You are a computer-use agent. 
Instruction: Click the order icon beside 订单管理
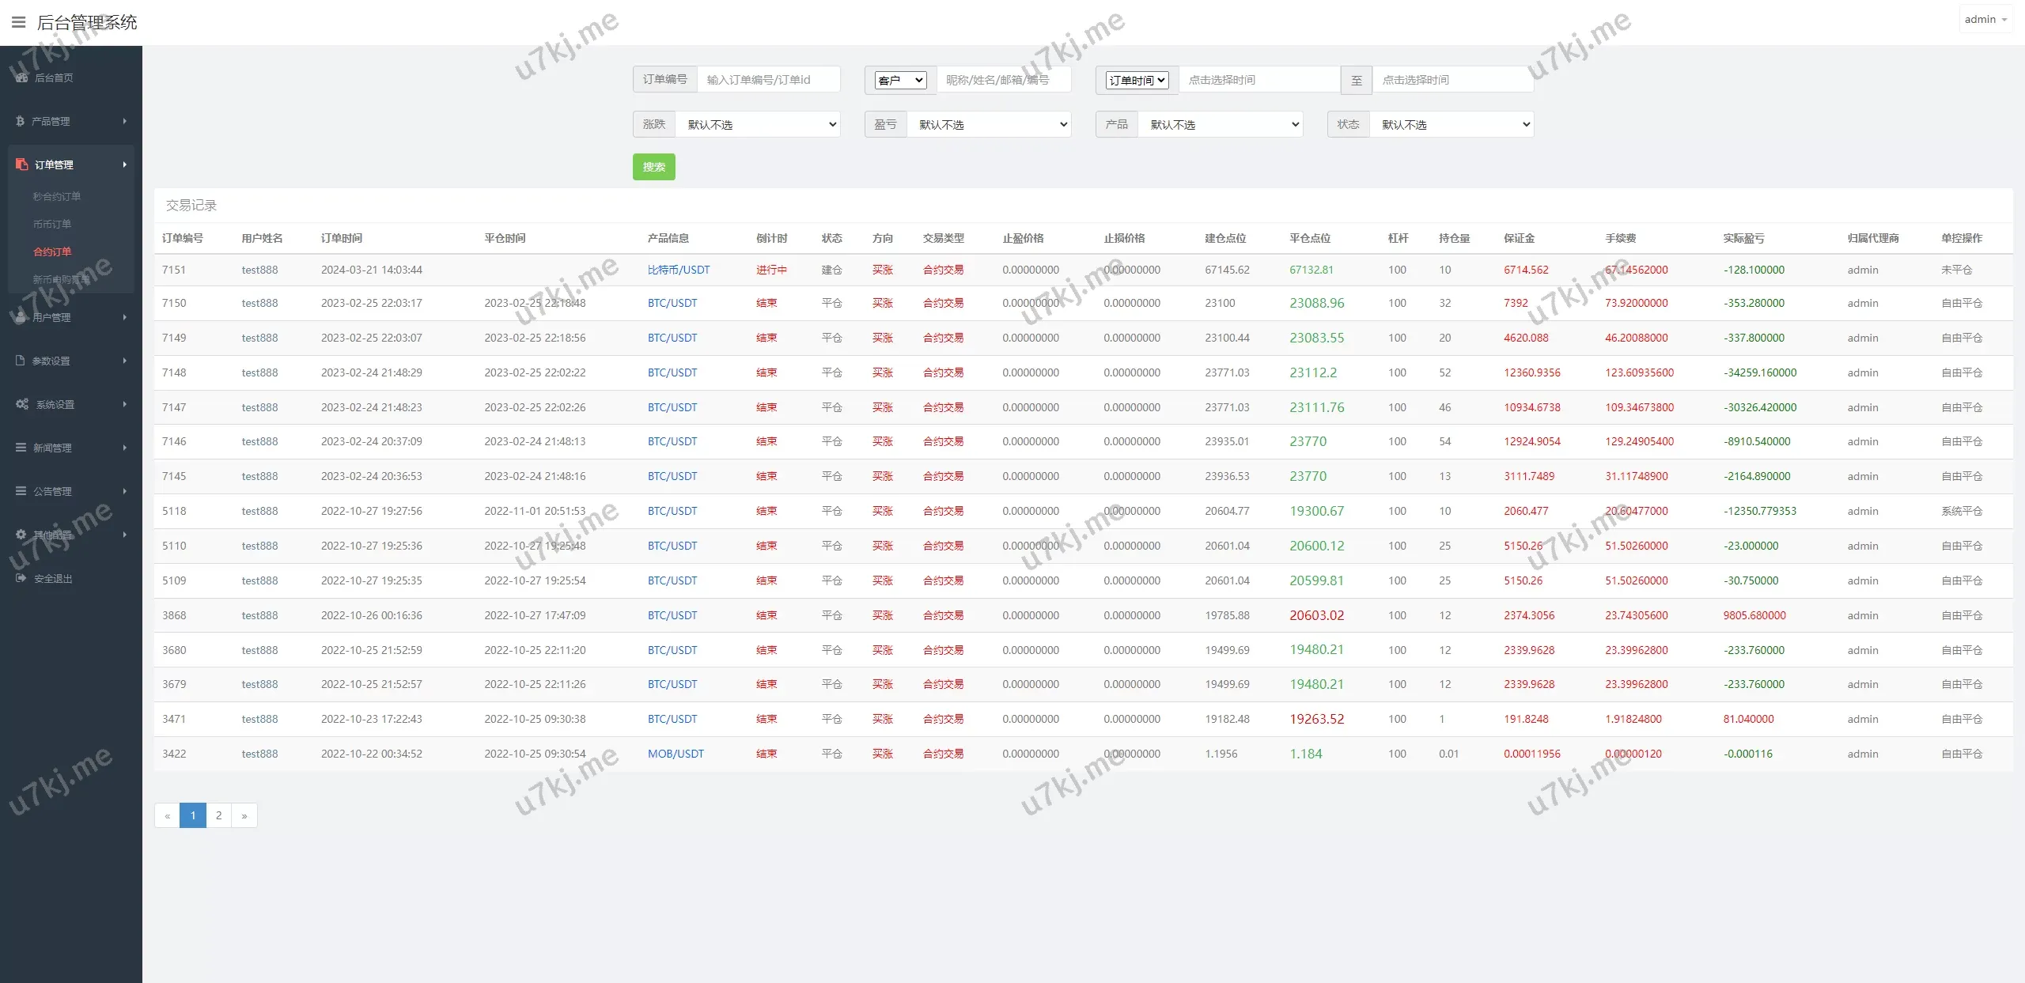pyautogui.click(x=21, y=164)
